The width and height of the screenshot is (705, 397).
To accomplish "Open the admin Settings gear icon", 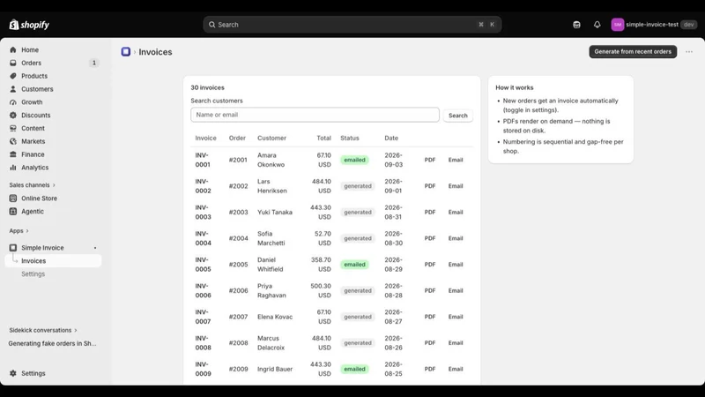I will (x=13, y=373).
